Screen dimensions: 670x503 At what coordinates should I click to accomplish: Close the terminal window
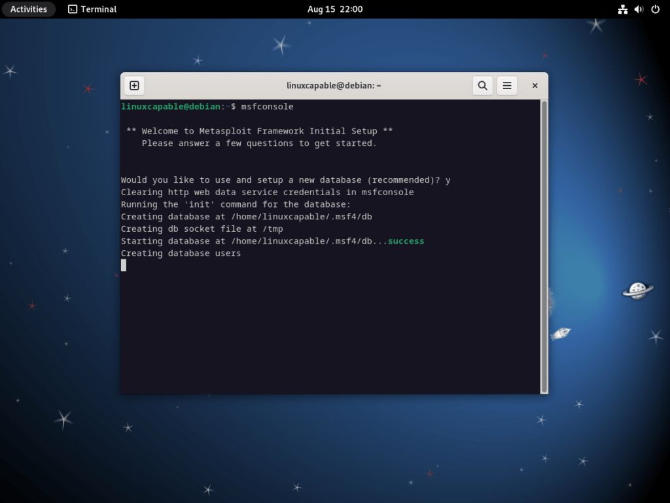535,86
